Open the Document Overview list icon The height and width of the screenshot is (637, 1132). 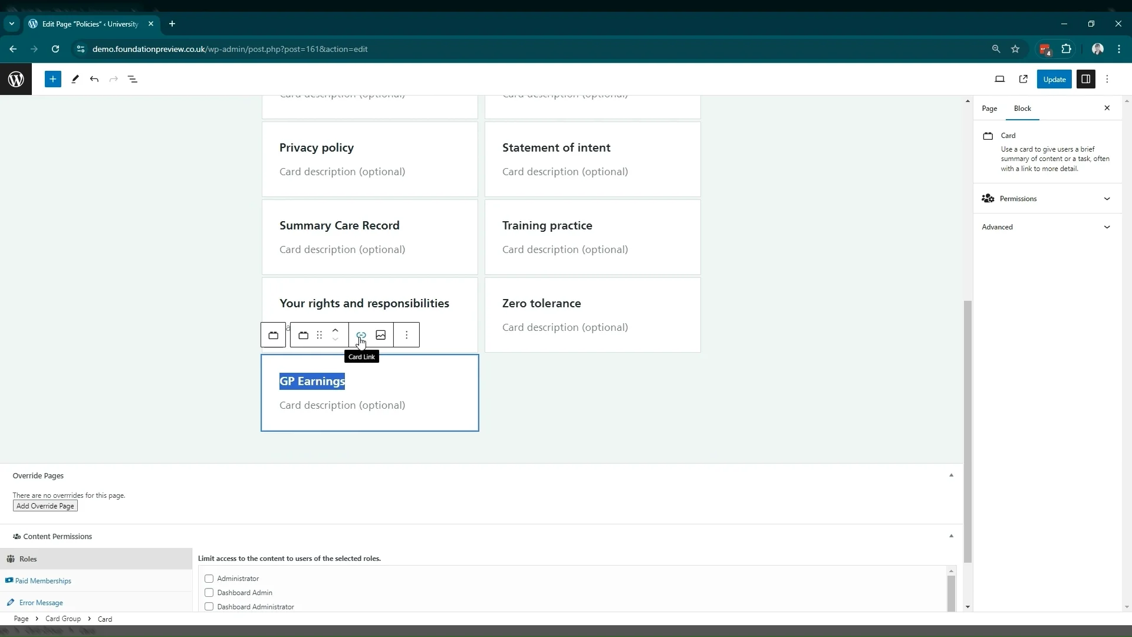click(x=133, y=79)
